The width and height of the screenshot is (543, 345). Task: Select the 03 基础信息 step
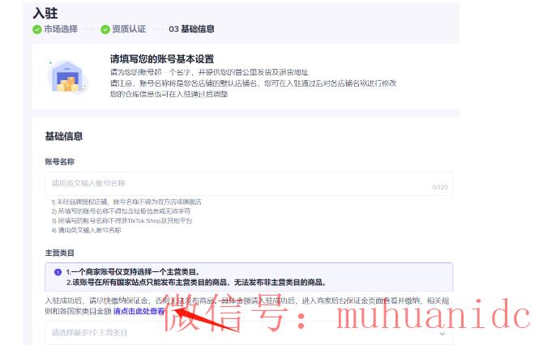pyautogui.click(x=191, y=29)
